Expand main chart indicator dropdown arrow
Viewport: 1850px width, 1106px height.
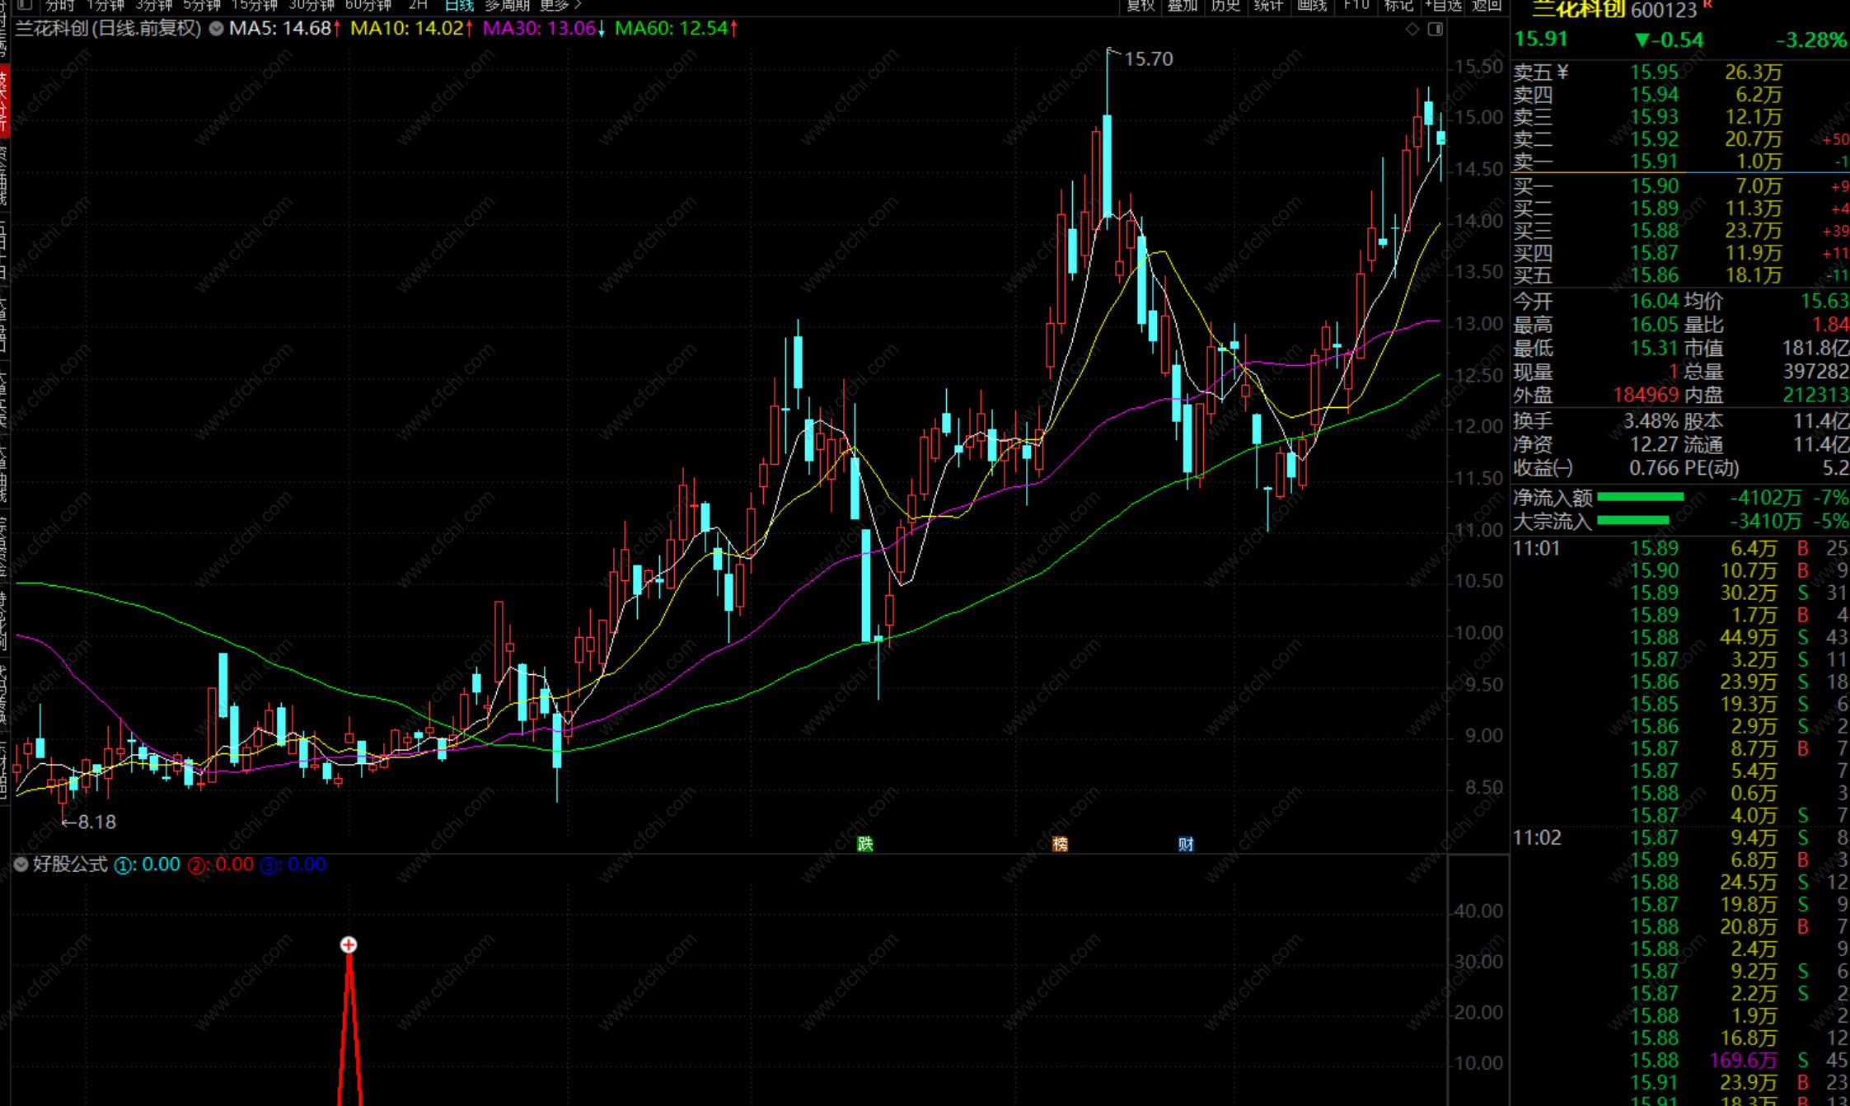216,29
